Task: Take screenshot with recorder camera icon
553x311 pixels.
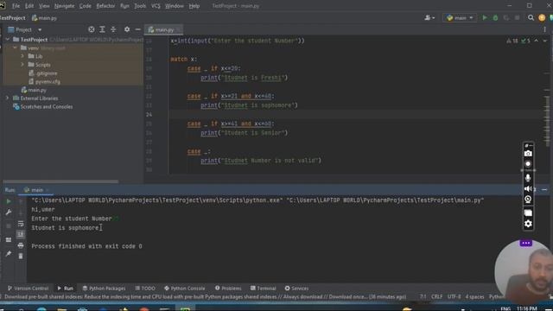Action: coord(528,154)
